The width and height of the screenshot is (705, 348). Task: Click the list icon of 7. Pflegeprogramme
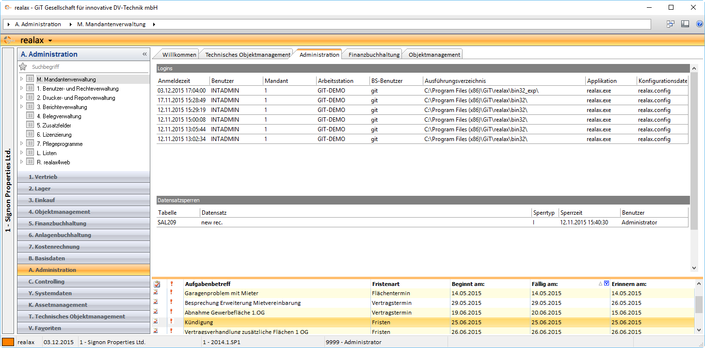[x=30, y=143]
